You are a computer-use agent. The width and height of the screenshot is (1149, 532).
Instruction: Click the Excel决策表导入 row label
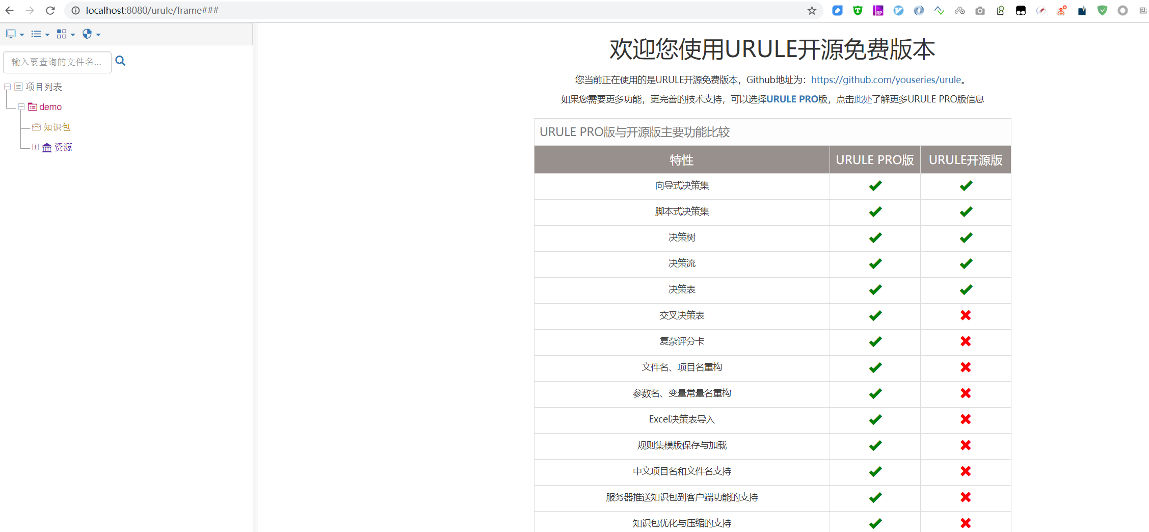(682, 419)
